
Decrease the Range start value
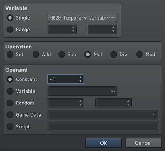pos(73,31)
